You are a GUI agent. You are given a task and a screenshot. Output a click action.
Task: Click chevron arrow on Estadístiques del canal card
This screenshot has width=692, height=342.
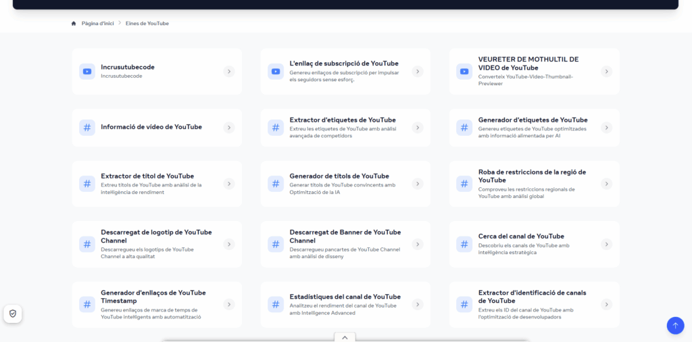tap(418, 305)
